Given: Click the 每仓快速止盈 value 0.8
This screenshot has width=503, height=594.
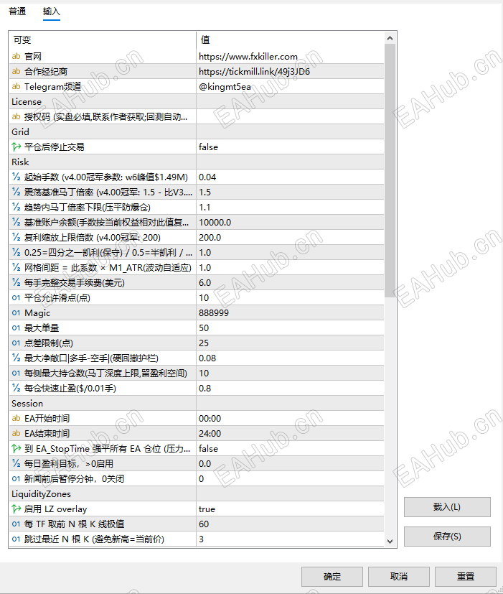Looking at the screenshot, I should (290, 389).
